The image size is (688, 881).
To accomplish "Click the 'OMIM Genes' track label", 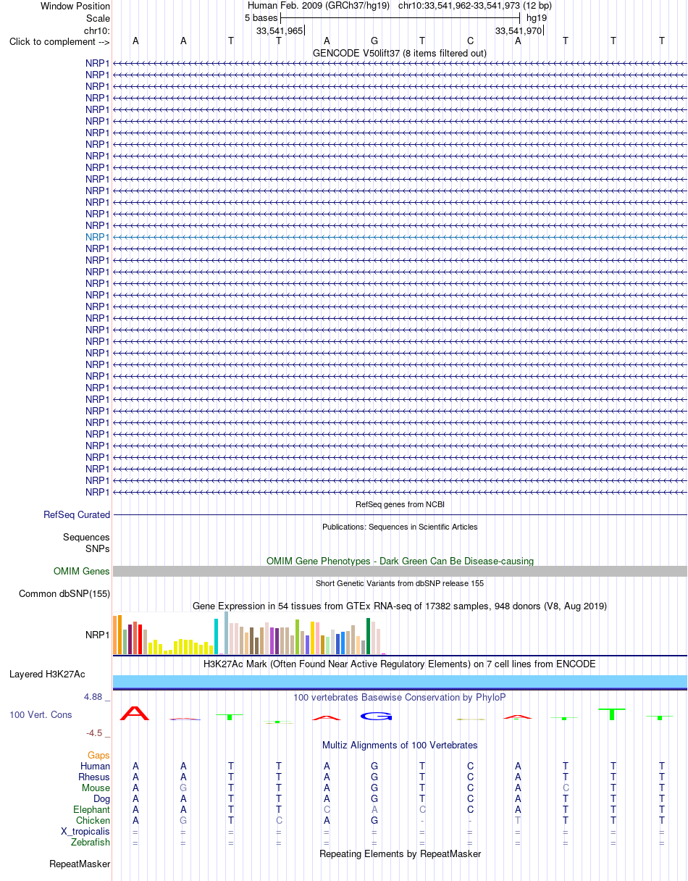I will [82, 572].
